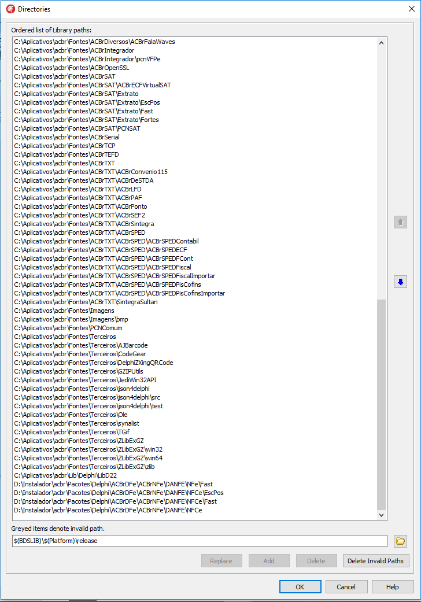Select path ACBrDiversos\ACBrFalaWaves
Viewport: 421px width, 602px height.
[x=94, y=42]
